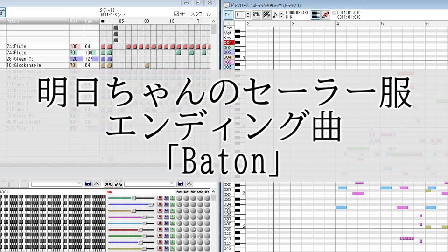The image size is (448, 252).
Task: Click PAN knob on tan slider row
Action: (x=179, y=210)
